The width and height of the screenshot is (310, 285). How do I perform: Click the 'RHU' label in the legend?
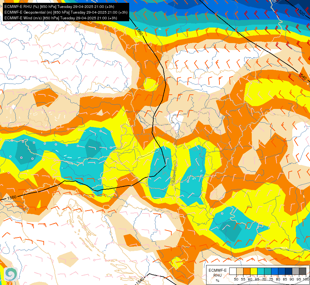pos(218,275)
